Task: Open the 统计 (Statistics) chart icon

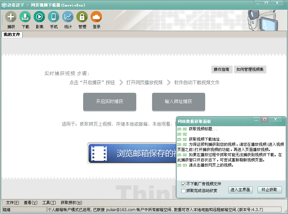Action: [68, 17]
